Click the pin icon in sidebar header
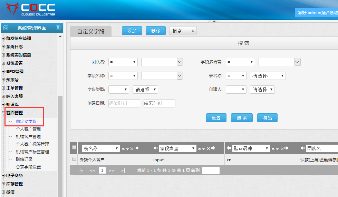Image resolution: width=338 pixels, height=197 pixels. tap(58, 28)
